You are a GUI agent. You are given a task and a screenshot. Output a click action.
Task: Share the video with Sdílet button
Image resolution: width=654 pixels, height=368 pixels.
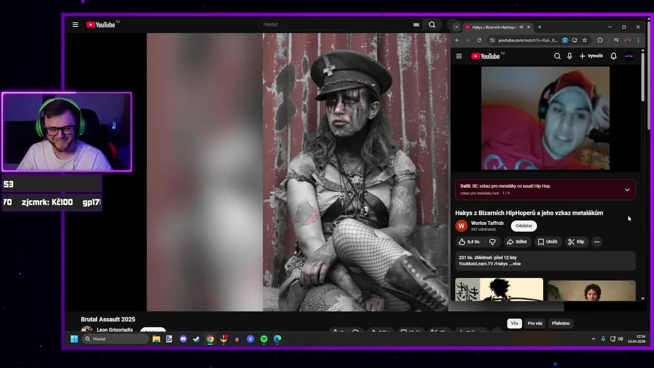[517, 242]
